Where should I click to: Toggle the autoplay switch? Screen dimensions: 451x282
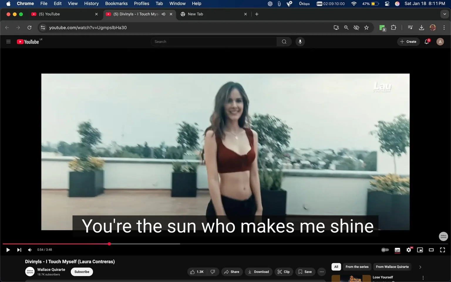coord(385,250)
